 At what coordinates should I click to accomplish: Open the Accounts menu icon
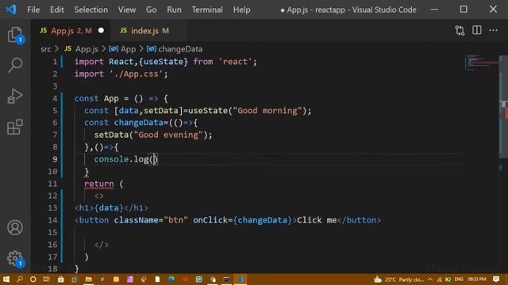[x=15, y=227]
